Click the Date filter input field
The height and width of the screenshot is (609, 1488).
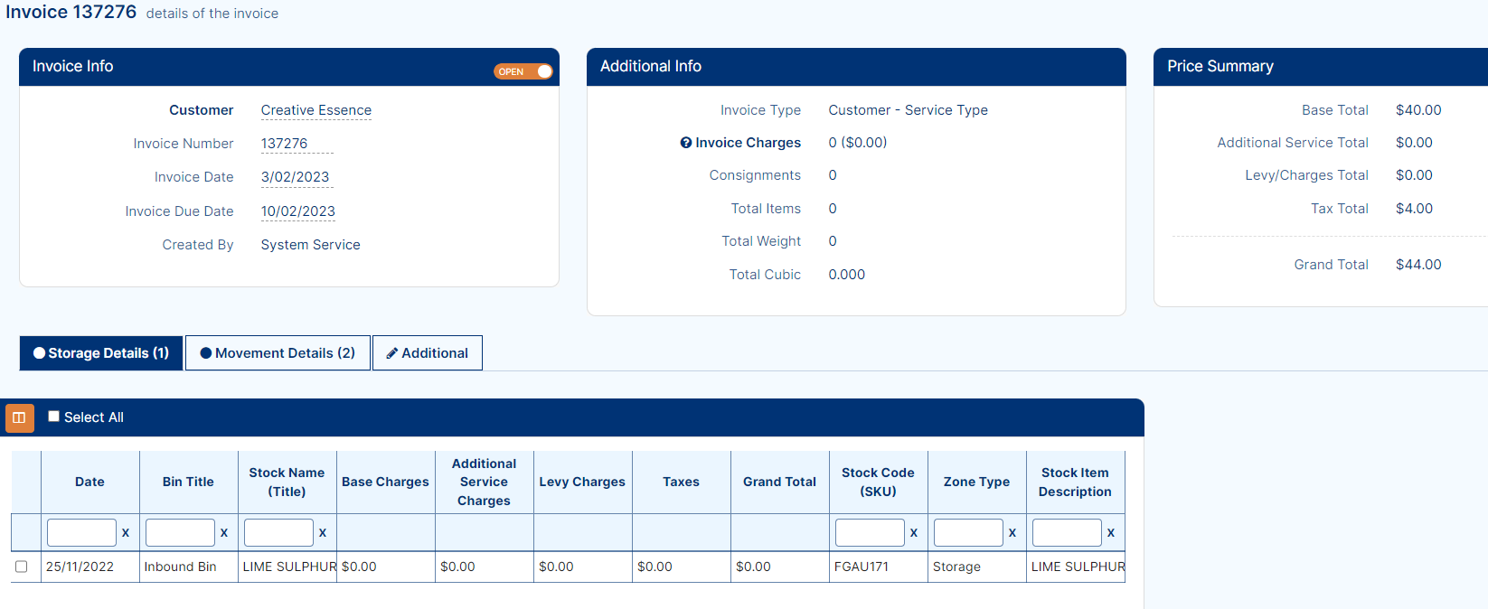tap(81, 533)
